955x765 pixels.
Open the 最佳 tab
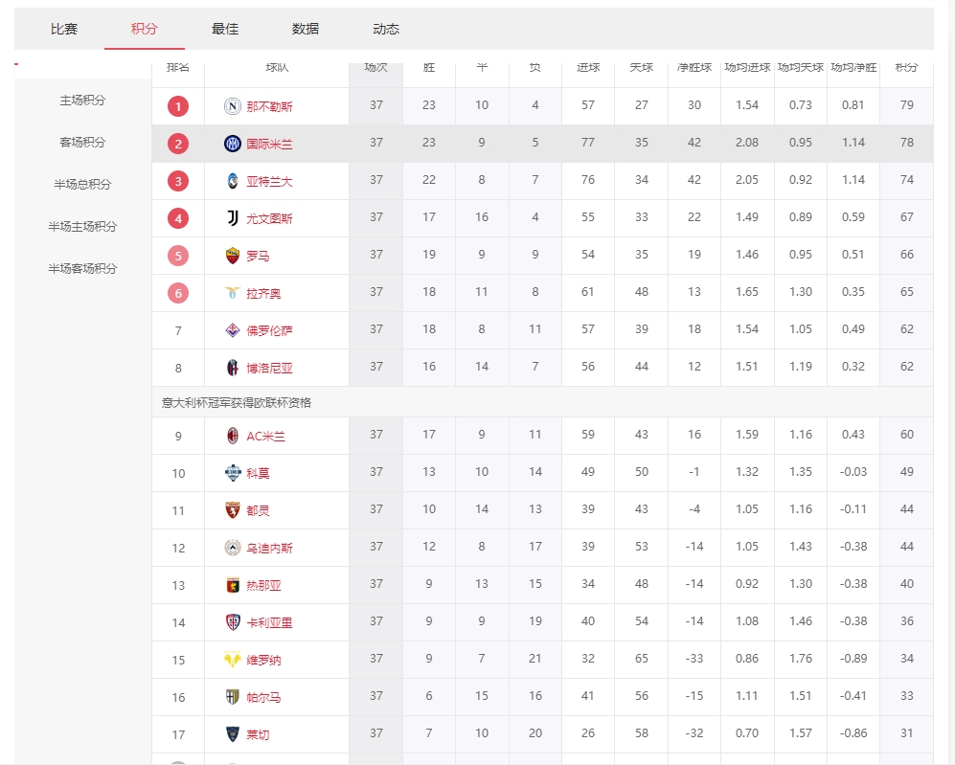(225, 30)
